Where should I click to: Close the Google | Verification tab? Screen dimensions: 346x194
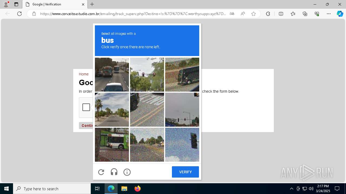83,4
